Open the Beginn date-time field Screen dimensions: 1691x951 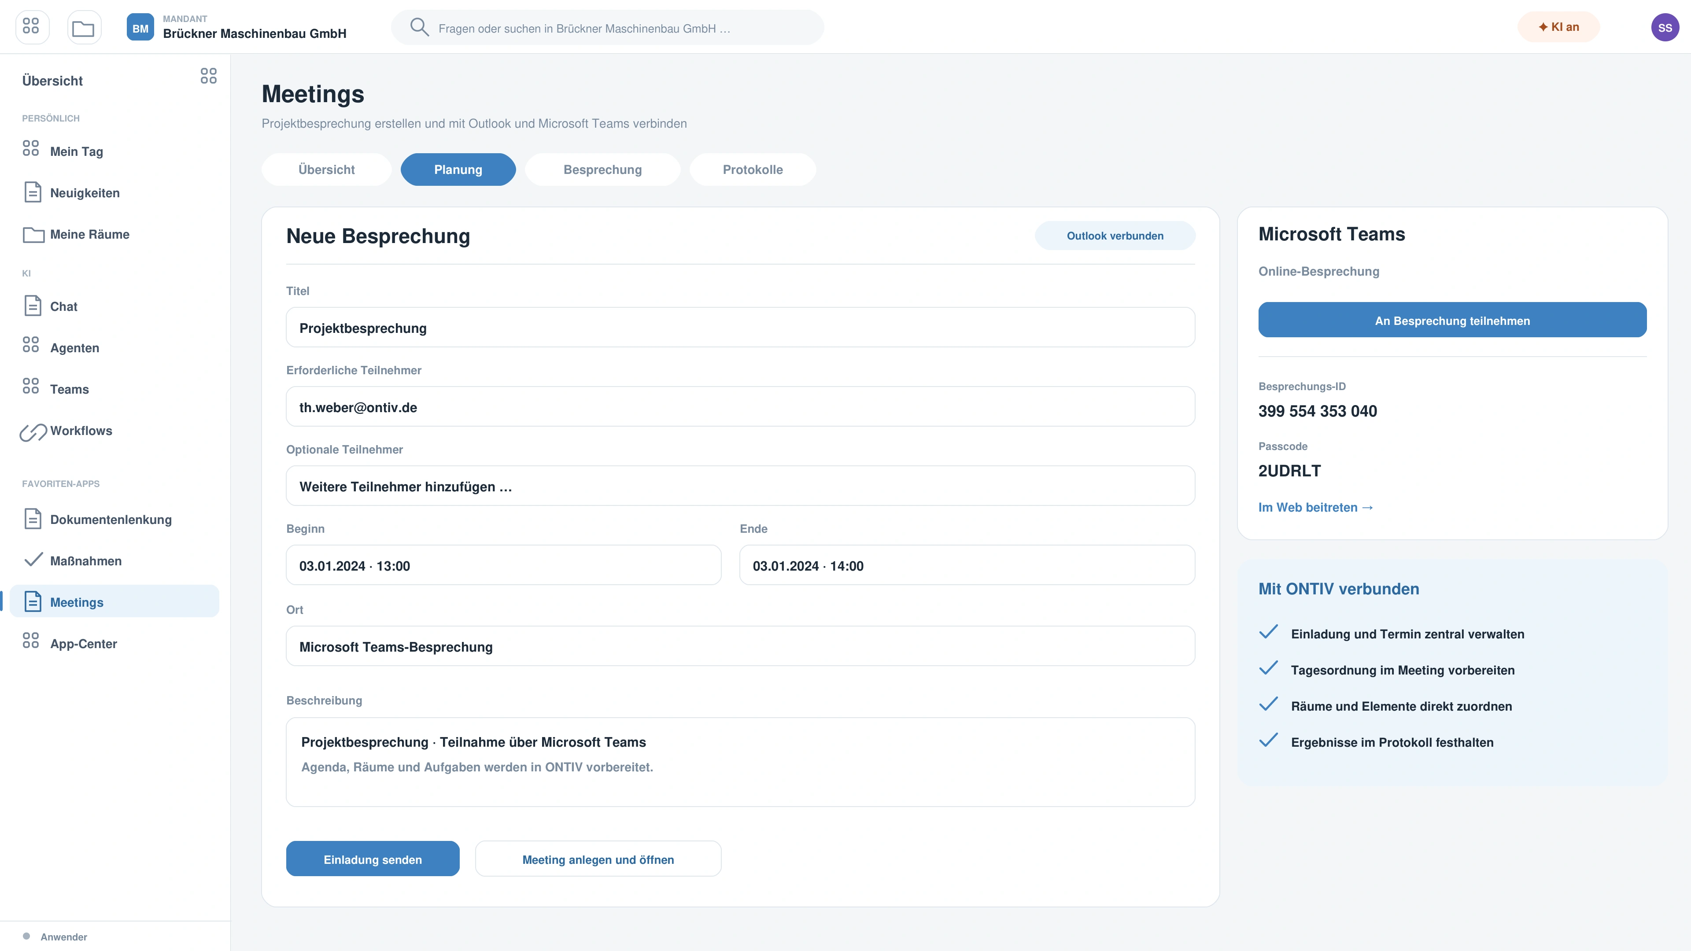[x=503, y=565]
